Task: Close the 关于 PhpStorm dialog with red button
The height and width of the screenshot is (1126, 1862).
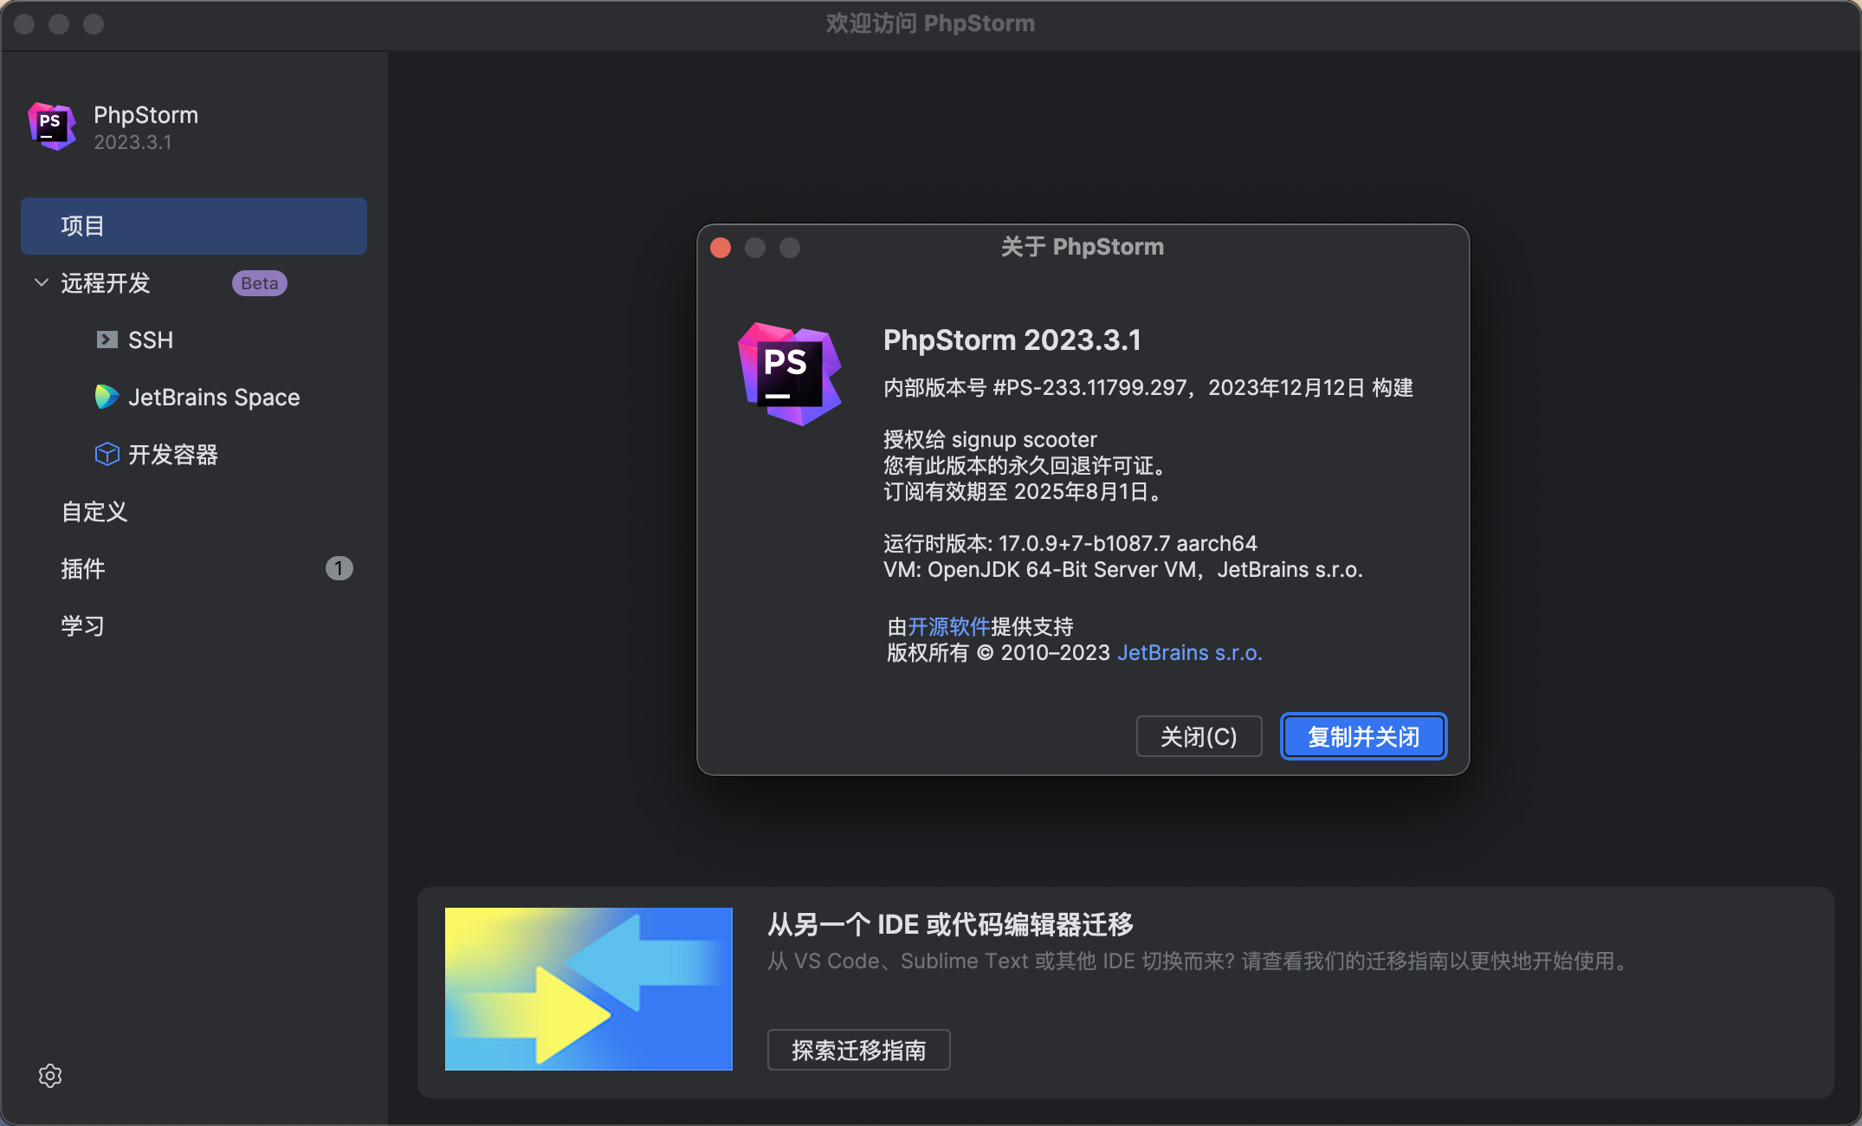Action: click(x=721, y=248)
